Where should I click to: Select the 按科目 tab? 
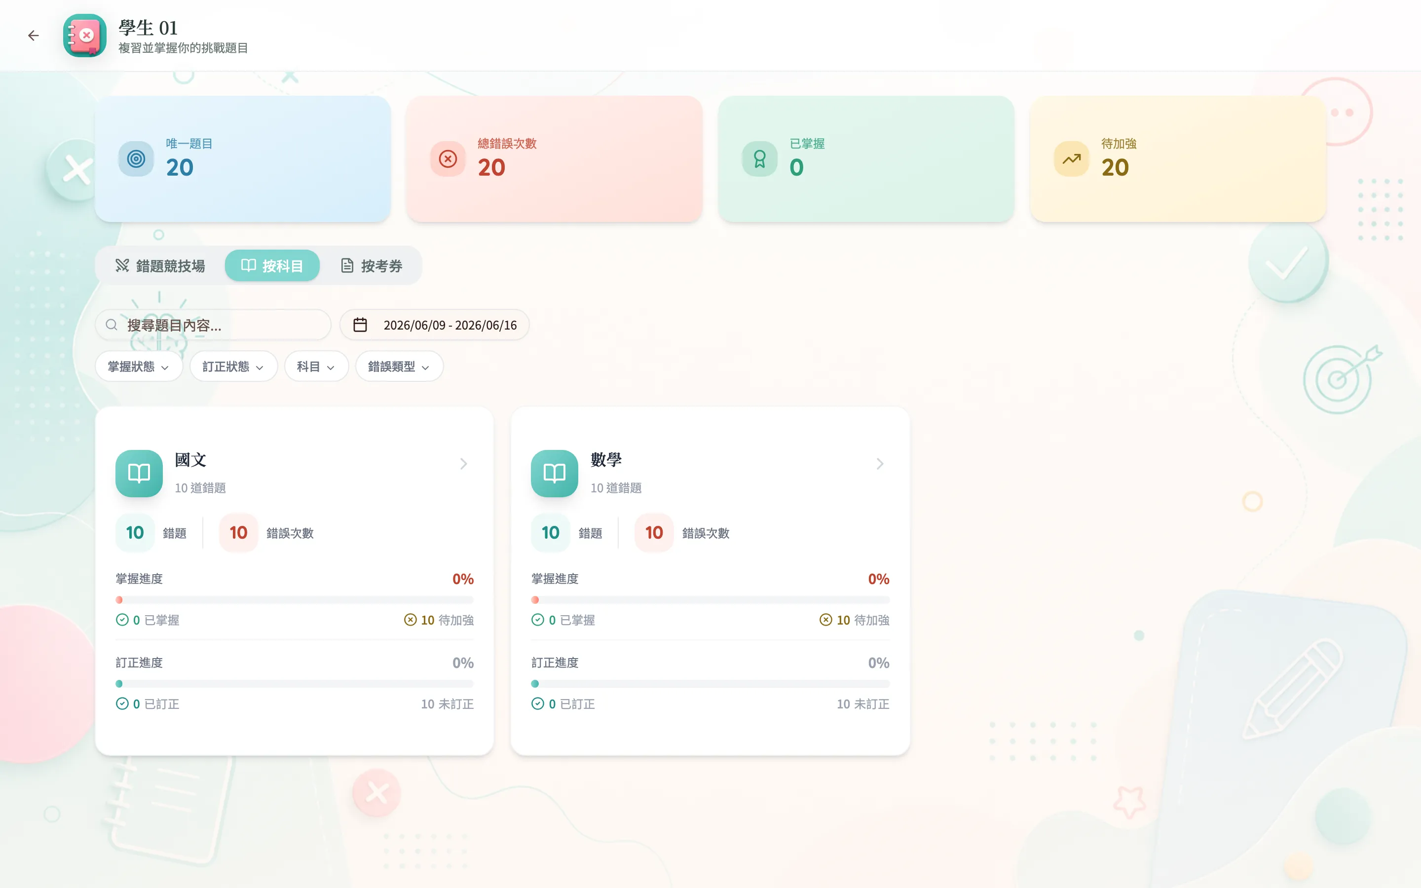[x=272, y=265]
